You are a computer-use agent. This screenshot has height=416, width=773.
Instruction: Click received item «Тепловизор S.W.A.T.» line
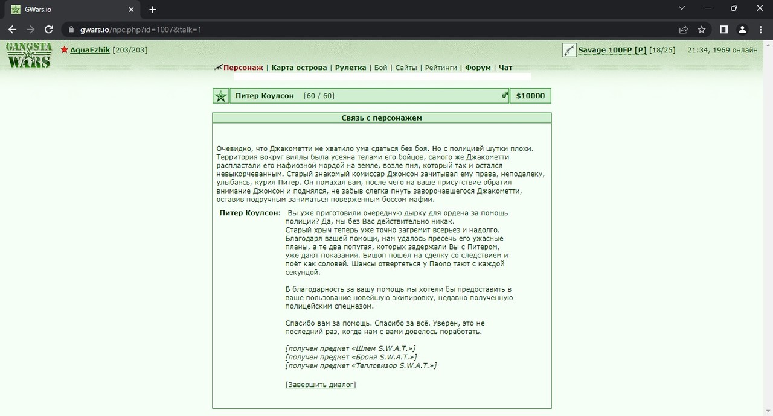click(361, 365)
